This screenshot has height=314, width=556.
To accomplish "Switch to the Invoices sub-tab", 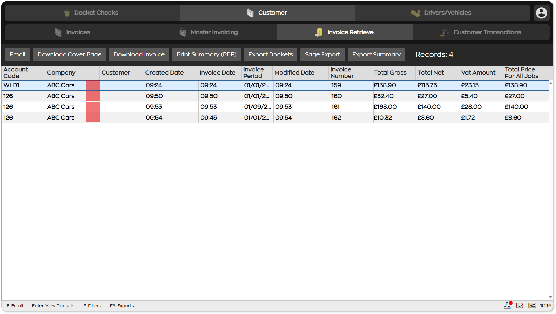I will 73,32.
